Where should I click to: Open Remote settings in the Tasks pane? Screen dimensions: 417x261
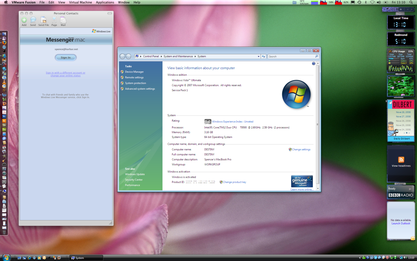tap(134, 77)
